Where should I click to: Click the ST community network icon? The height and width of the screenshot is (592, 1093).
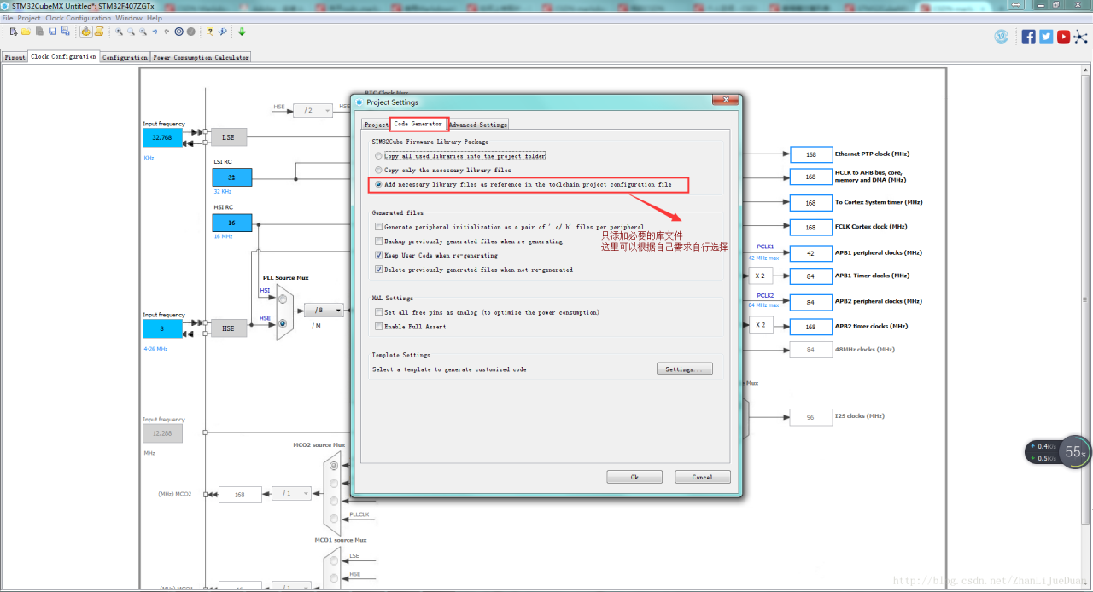[1080, 36]
